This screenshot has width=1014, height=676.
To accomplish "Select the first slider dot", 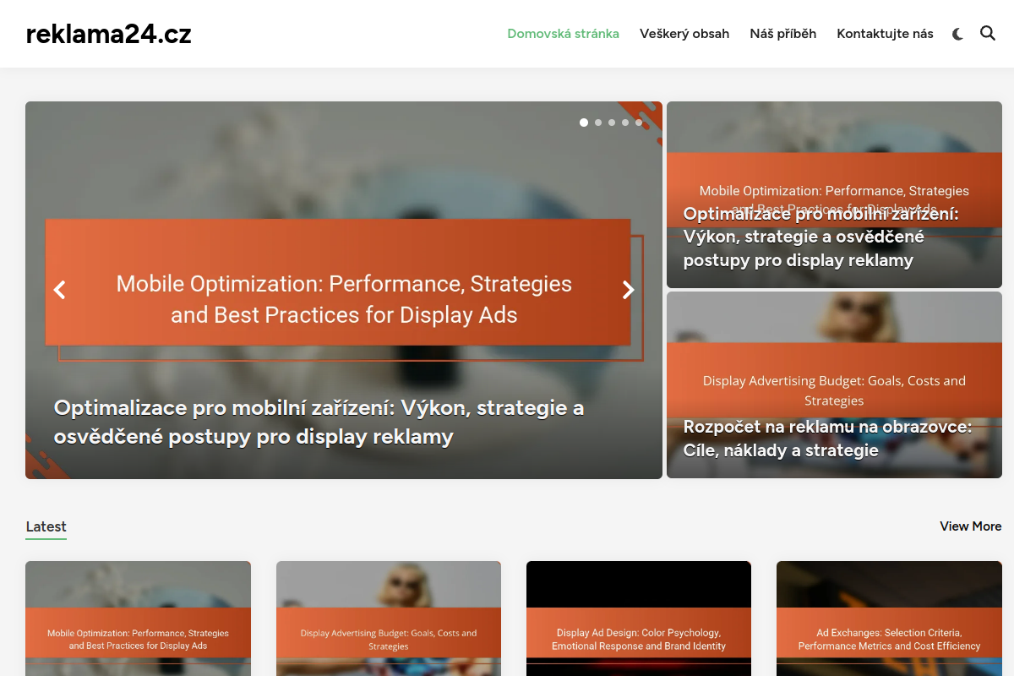I will 584,123.
